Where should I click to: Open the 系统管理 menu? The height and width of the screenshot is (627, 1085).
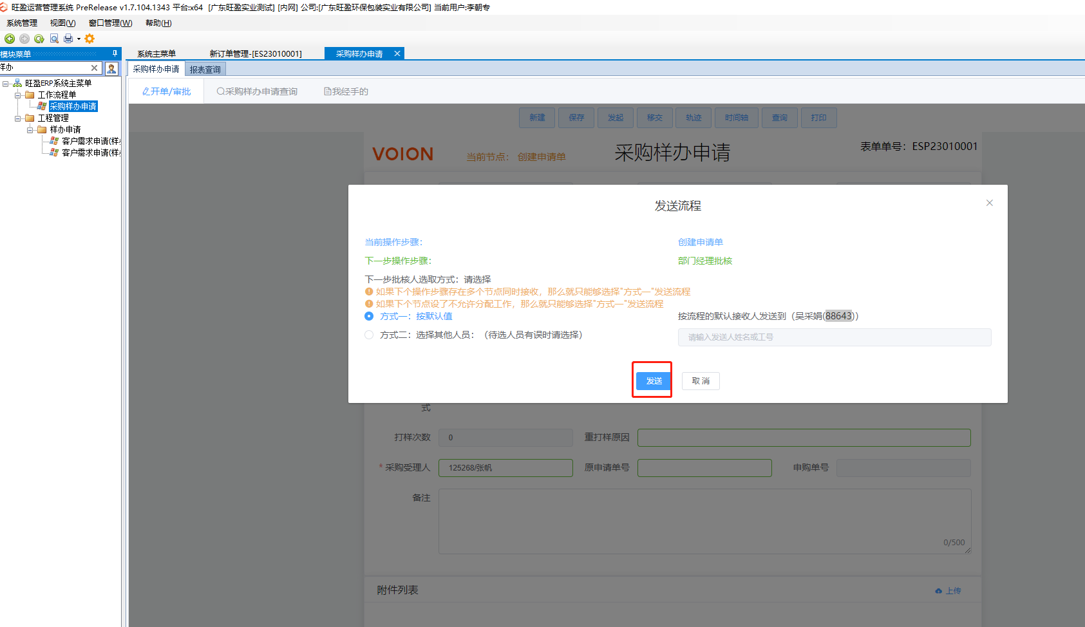point(22,23)
